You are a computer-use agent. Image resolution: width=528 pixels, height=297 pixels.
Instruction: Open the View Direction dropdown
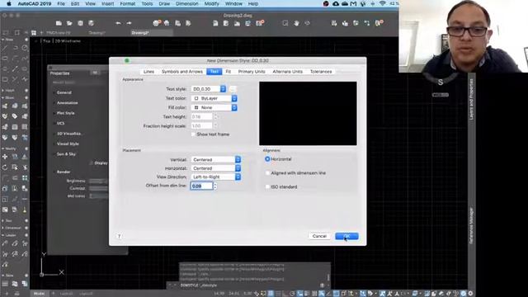pos(216,177)
